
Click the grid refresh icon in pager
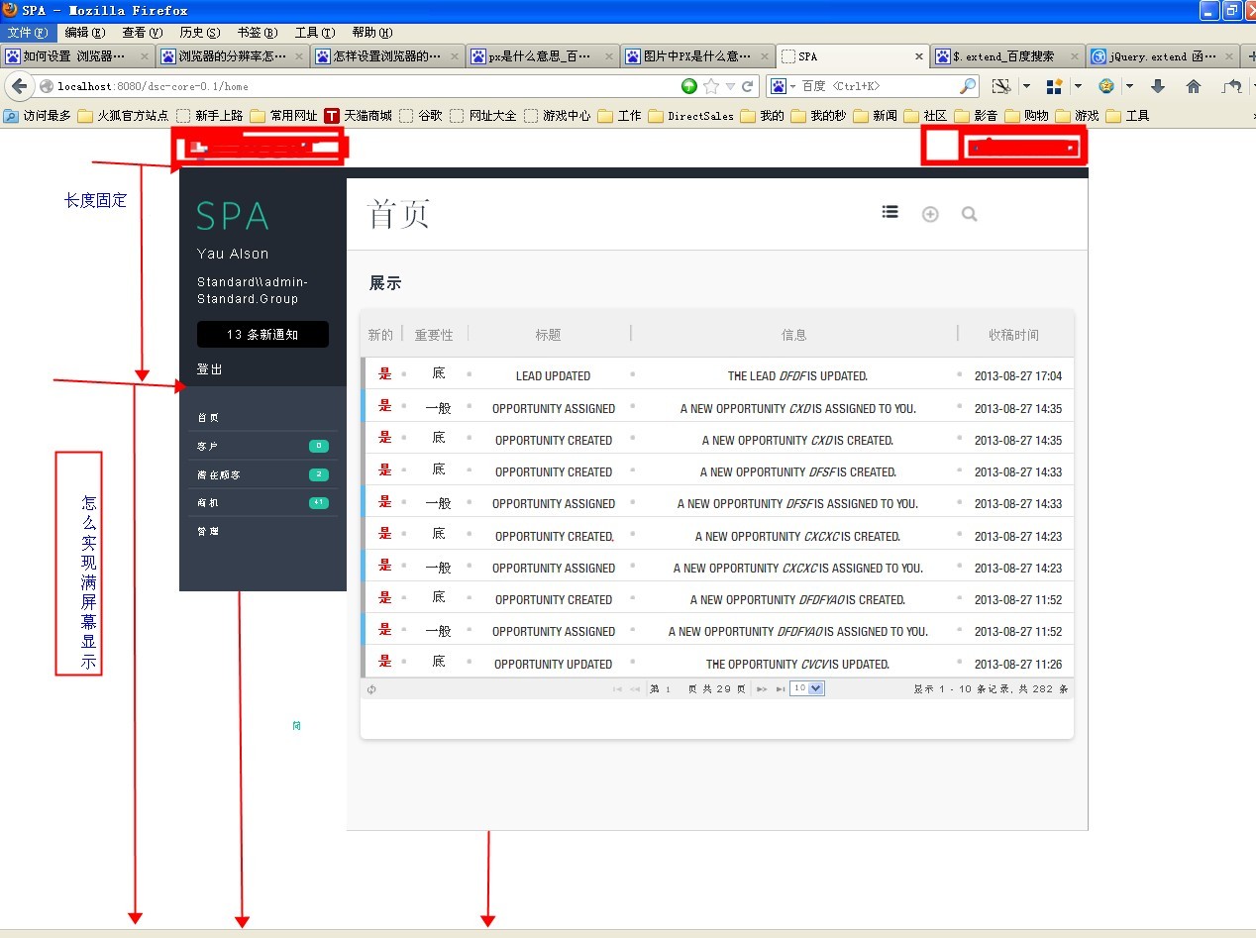tap(371, 689)
